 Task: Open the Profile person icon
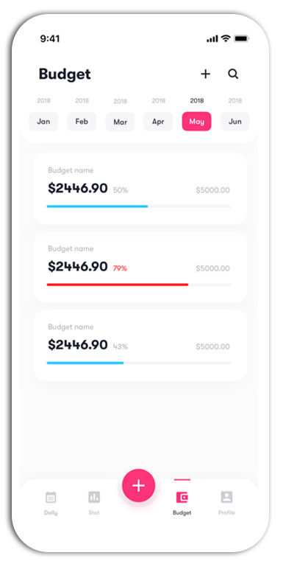(x=226, y=498)
